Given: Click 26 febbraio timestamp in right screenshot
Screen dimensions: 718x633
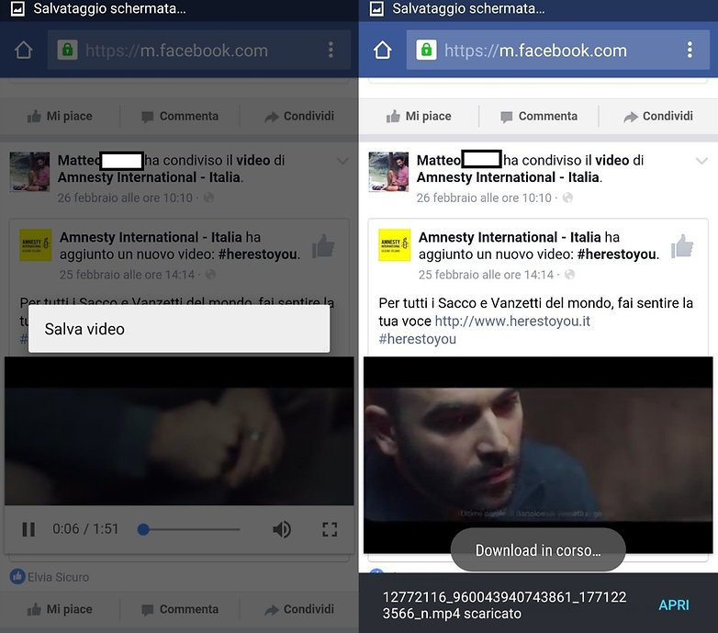Looking at the screenshot, I should [x=484, y=198].
